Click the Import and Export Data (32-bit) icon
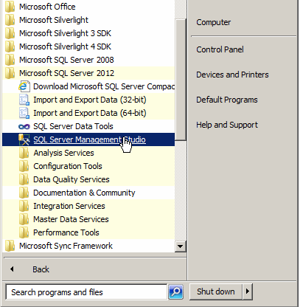 [24, 100]
